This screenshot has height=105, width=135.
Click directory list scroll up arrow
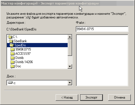point(70,37)
